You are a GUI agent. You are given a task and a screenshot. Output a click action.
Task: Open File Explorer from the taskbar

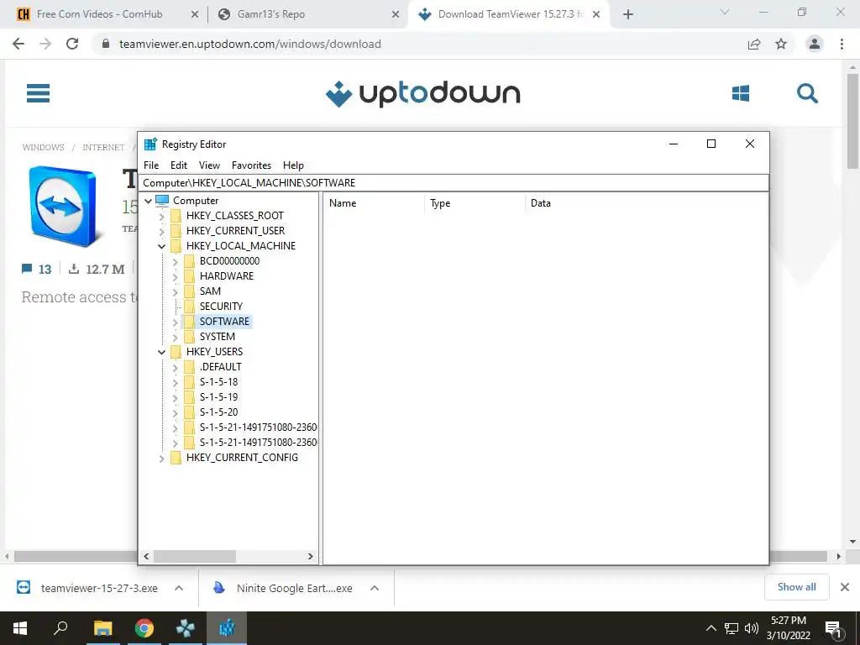(x=102, y=628)
